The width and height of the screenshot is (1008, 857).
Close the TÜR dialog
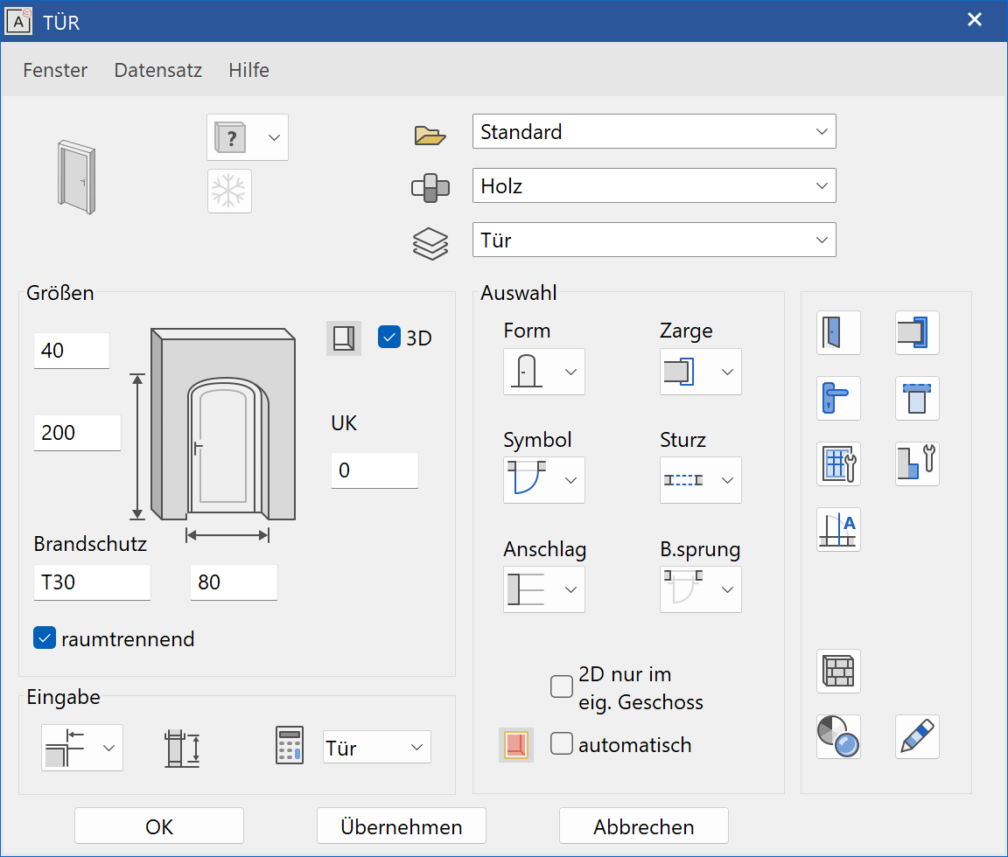click(x=975, y=20)
